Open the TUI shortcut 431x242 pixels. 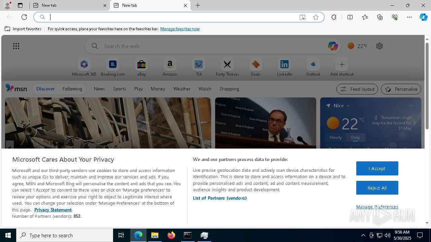click(199, 68)
